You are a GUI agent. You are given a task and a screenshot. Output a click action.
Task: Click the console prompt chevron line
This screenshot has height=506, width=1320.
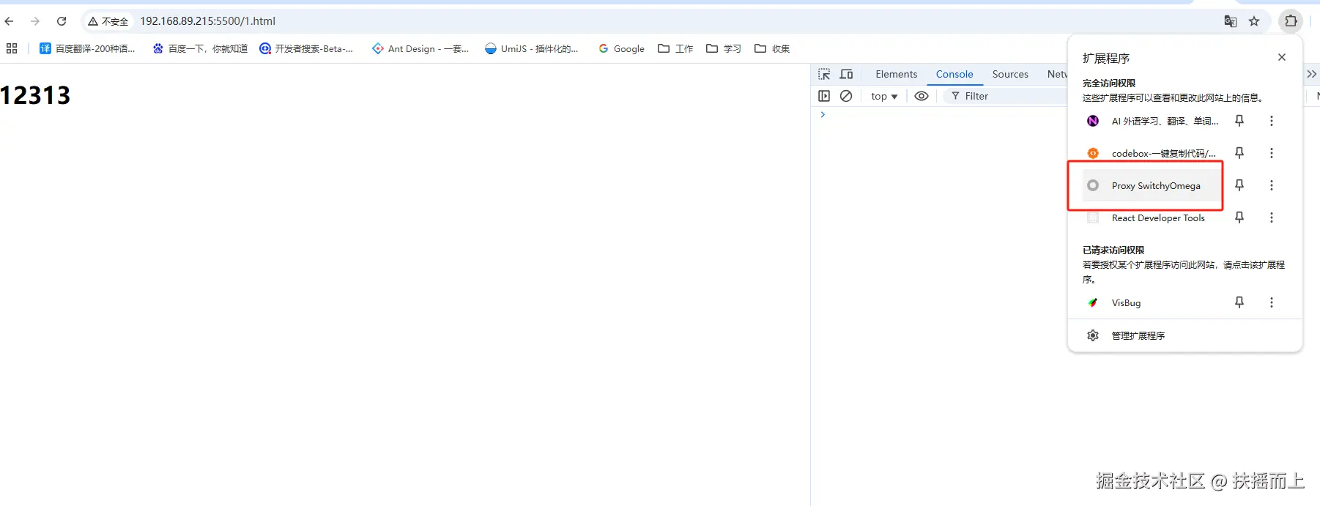tap(823, 114)
